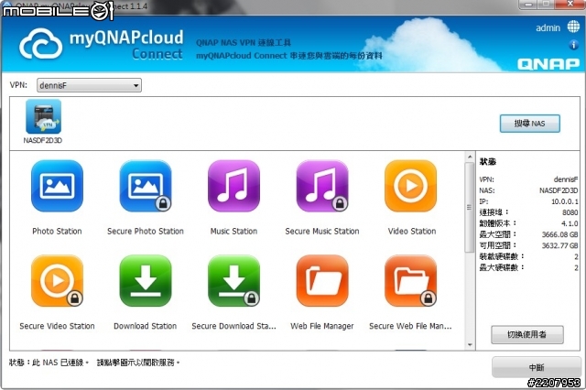The image size is (586, 390).
Task: Open the Photo Station app
Action: (x=57, y=186)
